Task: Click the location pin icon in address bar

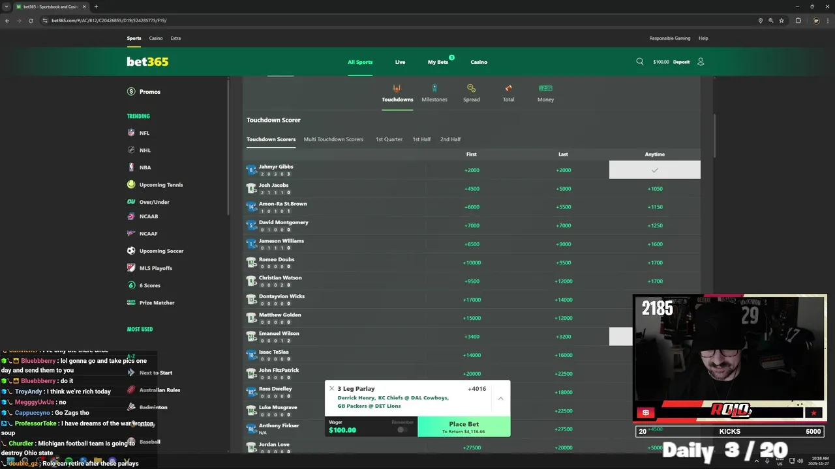Action: (761, 20)
